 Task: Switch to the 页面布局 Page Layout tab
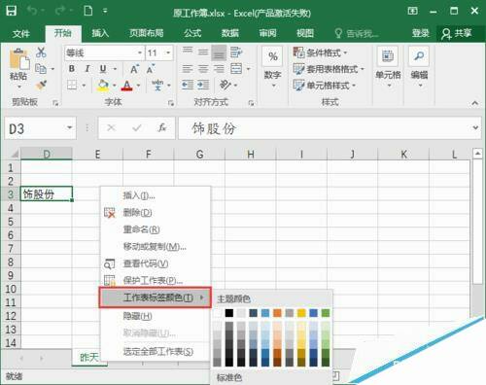147,33
